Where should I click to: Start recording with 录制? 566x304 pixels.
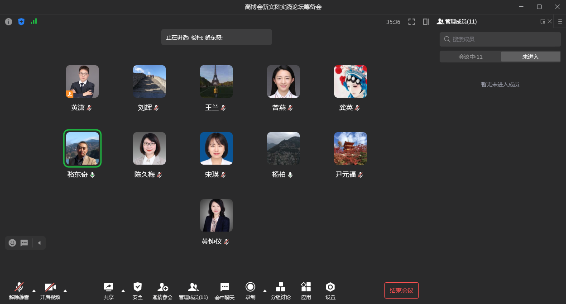click(x=250, y=291)
